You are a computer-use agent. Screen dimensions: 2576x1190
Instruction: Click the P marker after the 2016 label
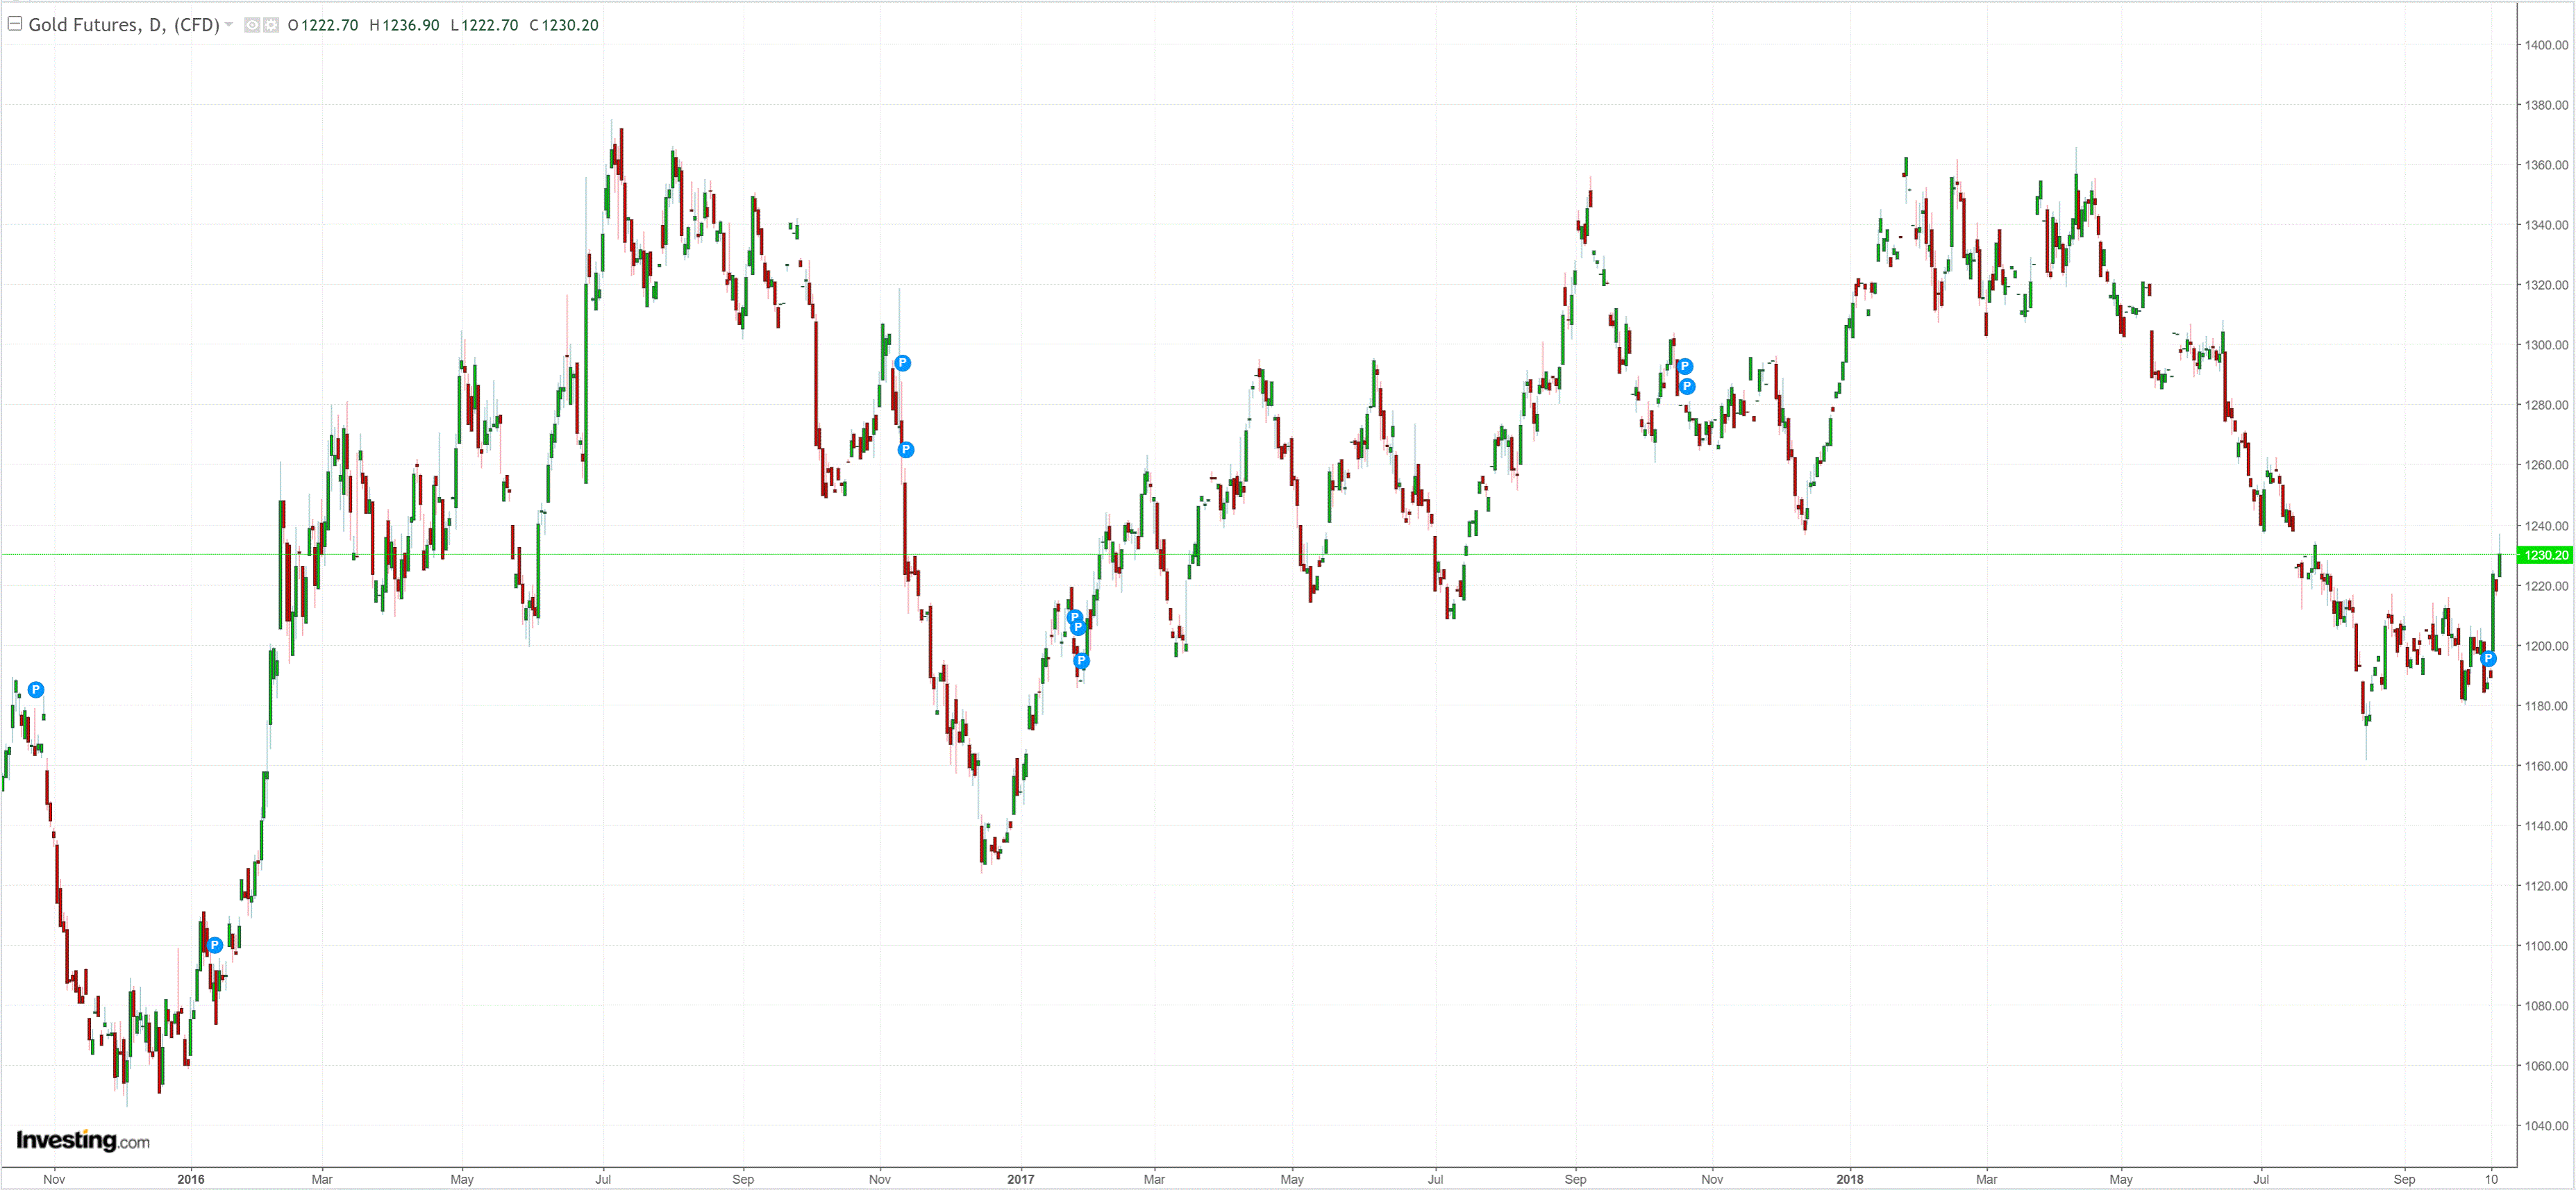(x=214, y=945)
